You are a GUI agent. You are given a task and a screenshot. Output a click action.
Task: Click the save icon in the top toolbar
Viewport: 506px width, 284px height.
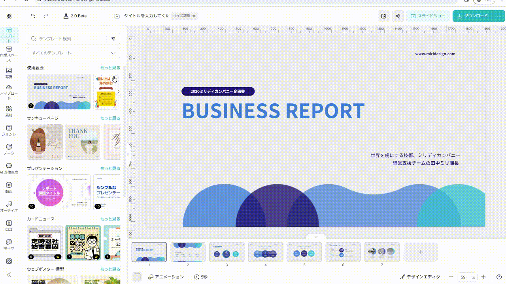pyautogui.click(x=383, y=16)
